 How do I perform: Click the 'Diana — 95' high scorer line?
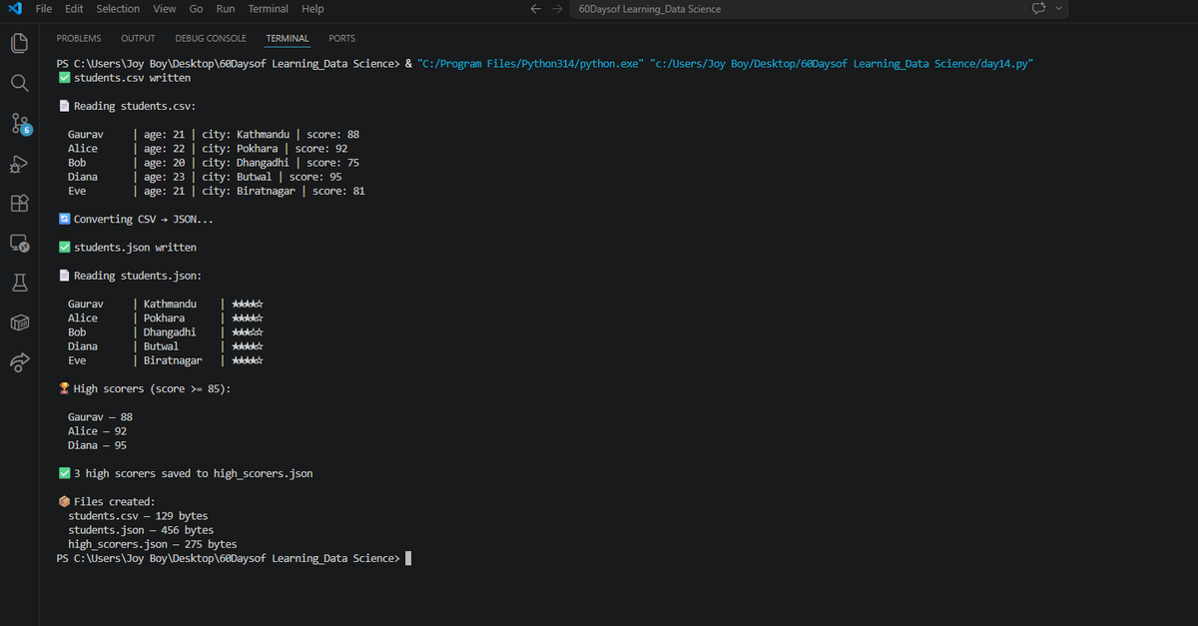coord(97,445)
